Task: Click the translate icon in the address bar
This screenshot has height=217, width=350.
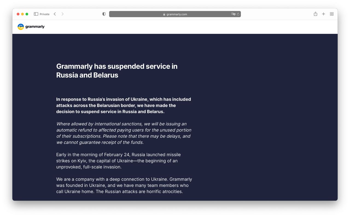Action: [x=233, y=14]
